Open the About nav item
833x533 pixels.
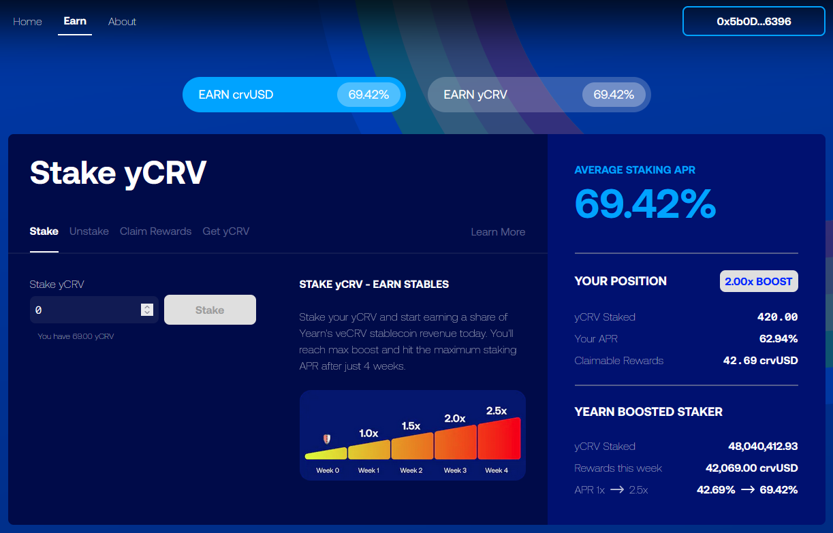coord(122,22)
